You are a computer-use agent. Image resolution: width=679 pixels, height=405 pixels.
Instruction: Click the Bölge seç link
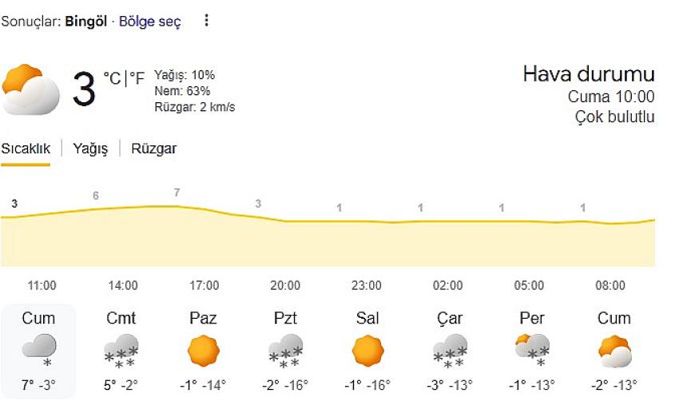click(150, 22)
